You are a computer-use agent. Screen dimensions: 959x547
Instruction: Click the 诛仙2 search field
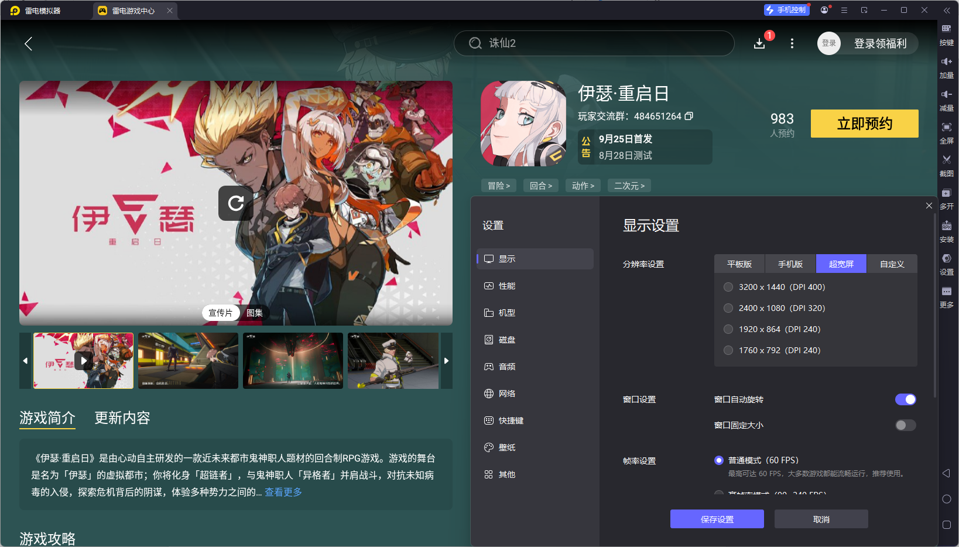pyautogui.click(x=594, y=43)
